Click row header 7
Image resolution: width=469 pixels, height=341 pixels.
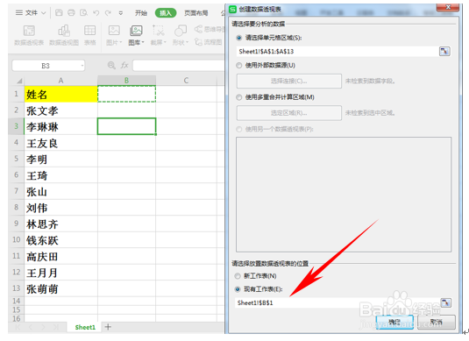(16, 191)
